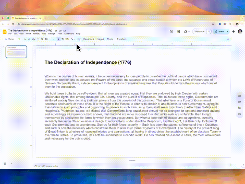Image resolution: width=245 pixels, height=184 pixels.
Task: Click the Theme button
Action: point(110,39)
